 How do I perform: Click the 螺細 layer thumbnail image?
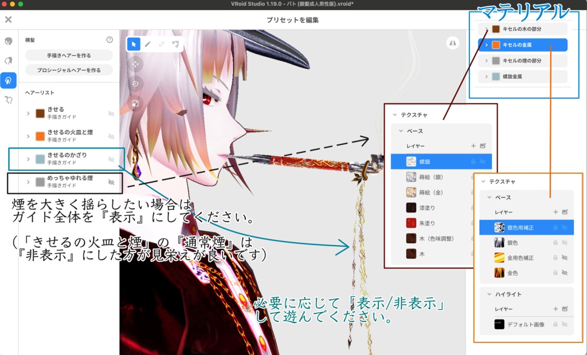click(411, 161)
